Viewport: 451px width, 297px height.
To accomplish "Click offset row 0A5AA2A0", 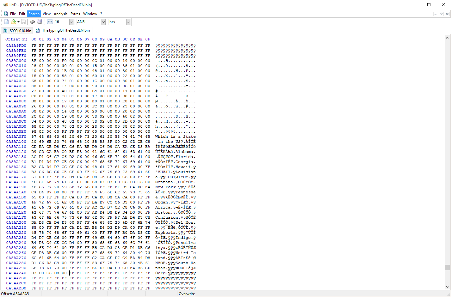I will pos(16,273).
